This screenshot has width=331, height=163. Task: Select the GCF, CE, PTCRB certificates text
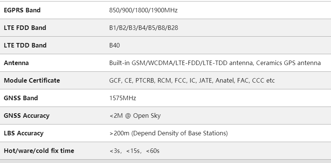192,80
